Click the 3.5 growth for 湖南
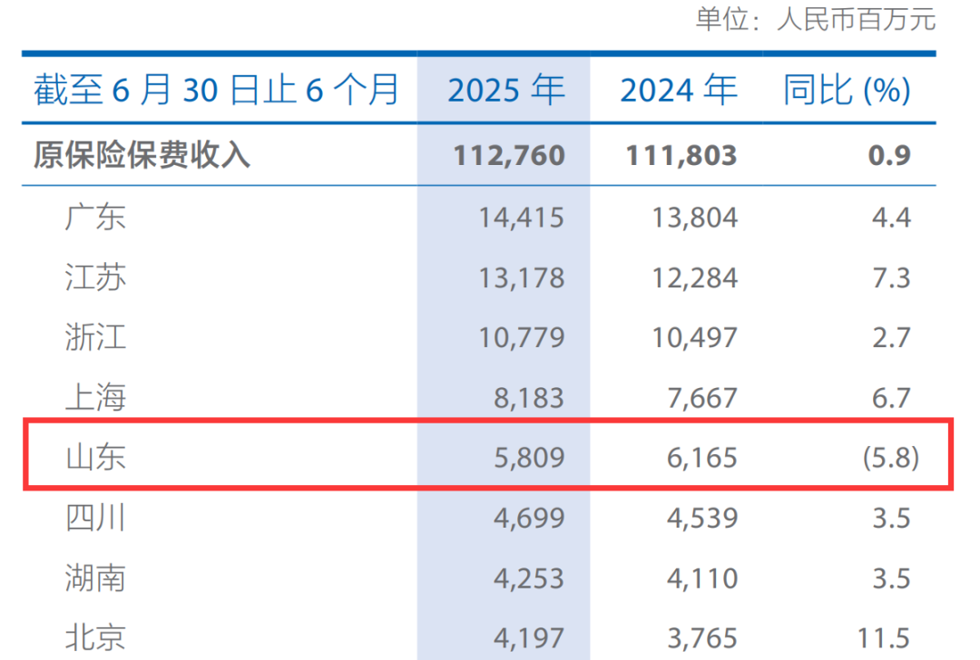This screenshot has height=660, width=980. [x=892, y=578]
